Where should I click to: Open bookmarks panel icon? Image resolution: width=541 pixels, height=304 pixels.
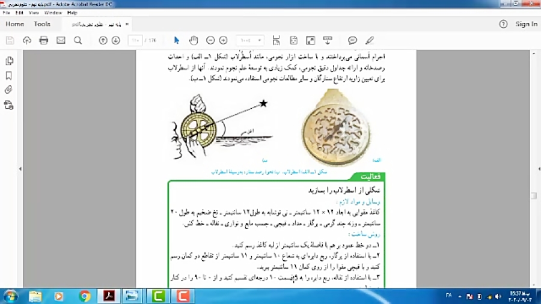9,76
